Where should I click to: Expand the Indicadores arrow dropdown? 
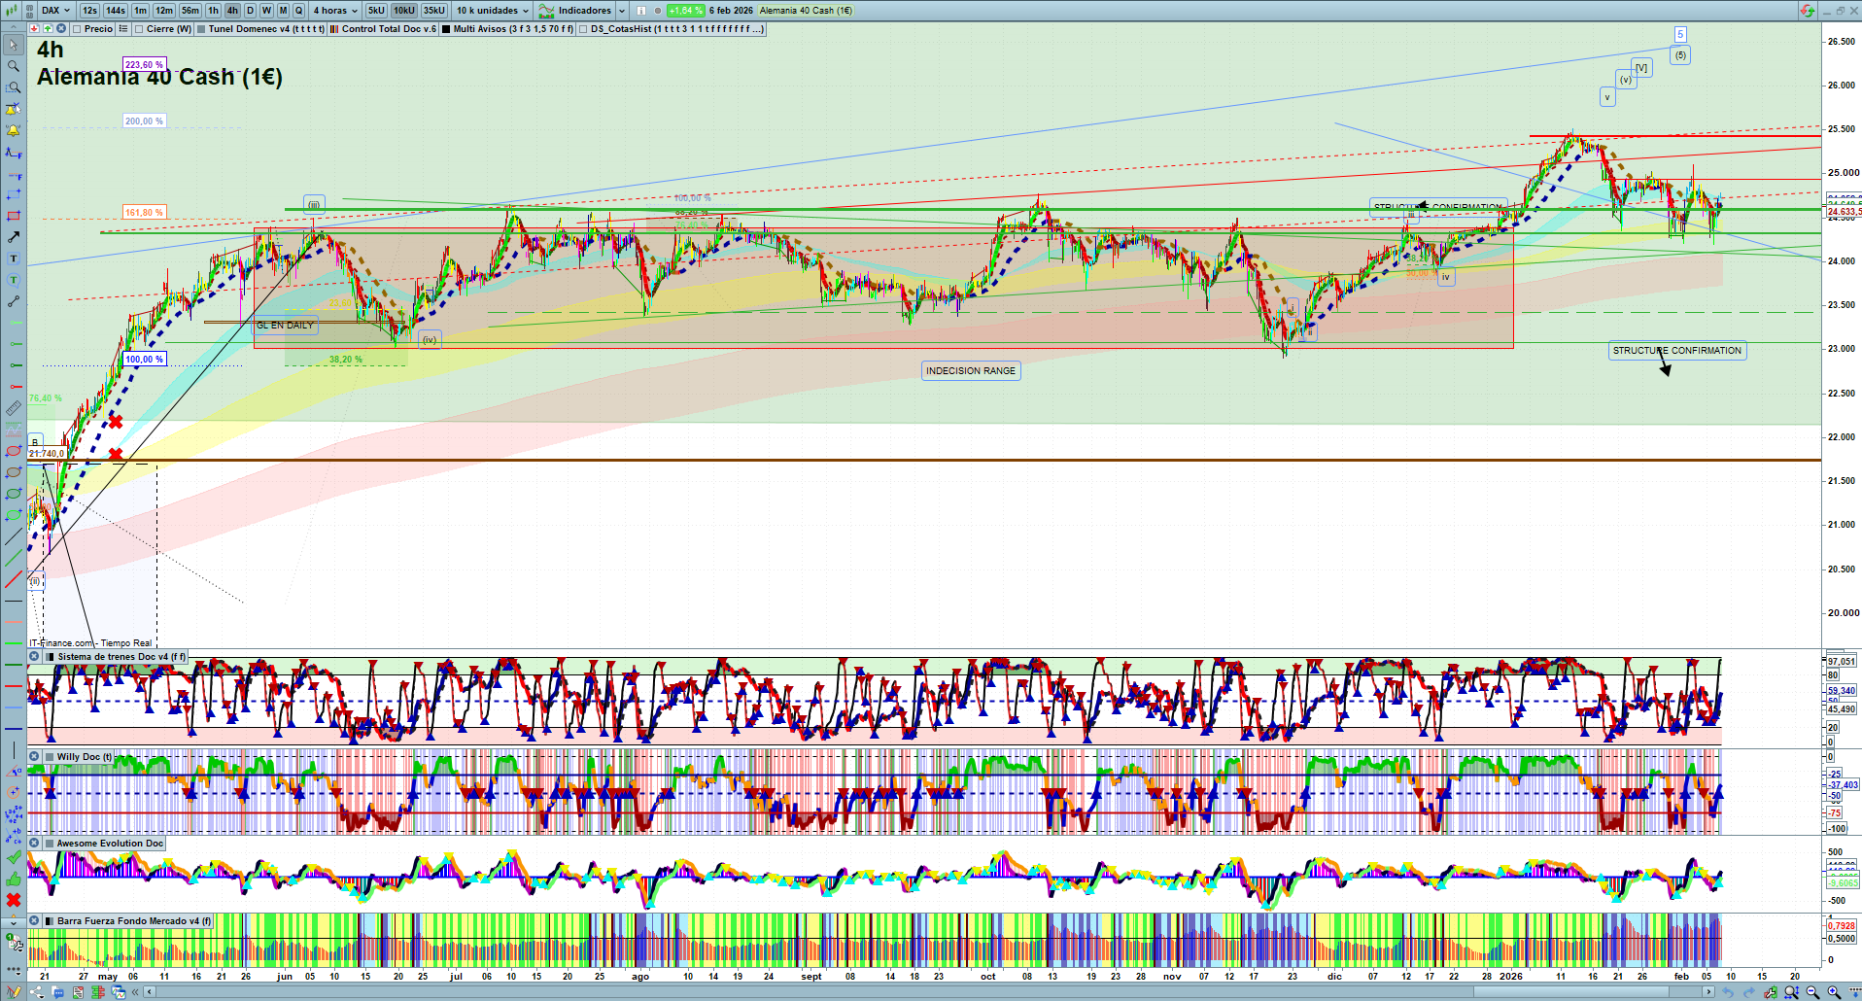622,11
